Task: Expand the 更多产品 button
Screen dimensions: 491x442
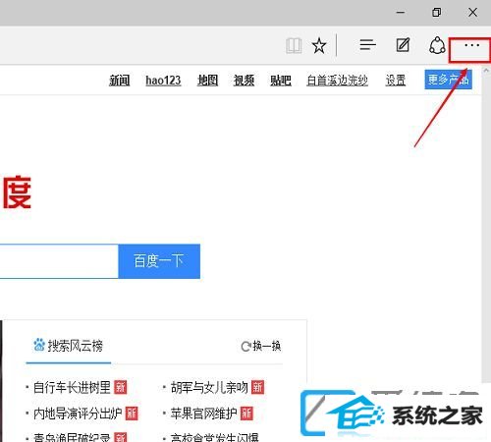Action: (x=448, y=80)
